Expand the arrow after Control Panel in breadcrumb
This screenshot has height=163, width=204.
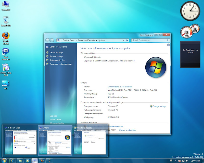point(76,40)
